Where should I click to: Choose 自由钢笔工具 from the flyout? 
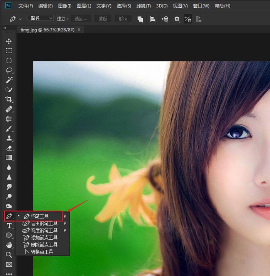click(44, 224)
